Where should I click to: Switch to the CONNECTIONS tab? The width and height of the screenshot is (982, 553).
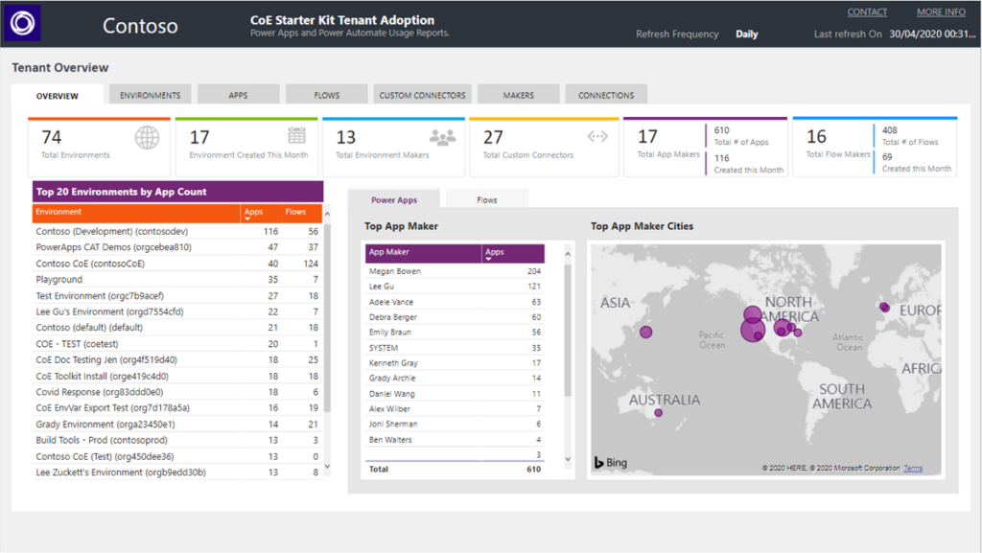606,93
